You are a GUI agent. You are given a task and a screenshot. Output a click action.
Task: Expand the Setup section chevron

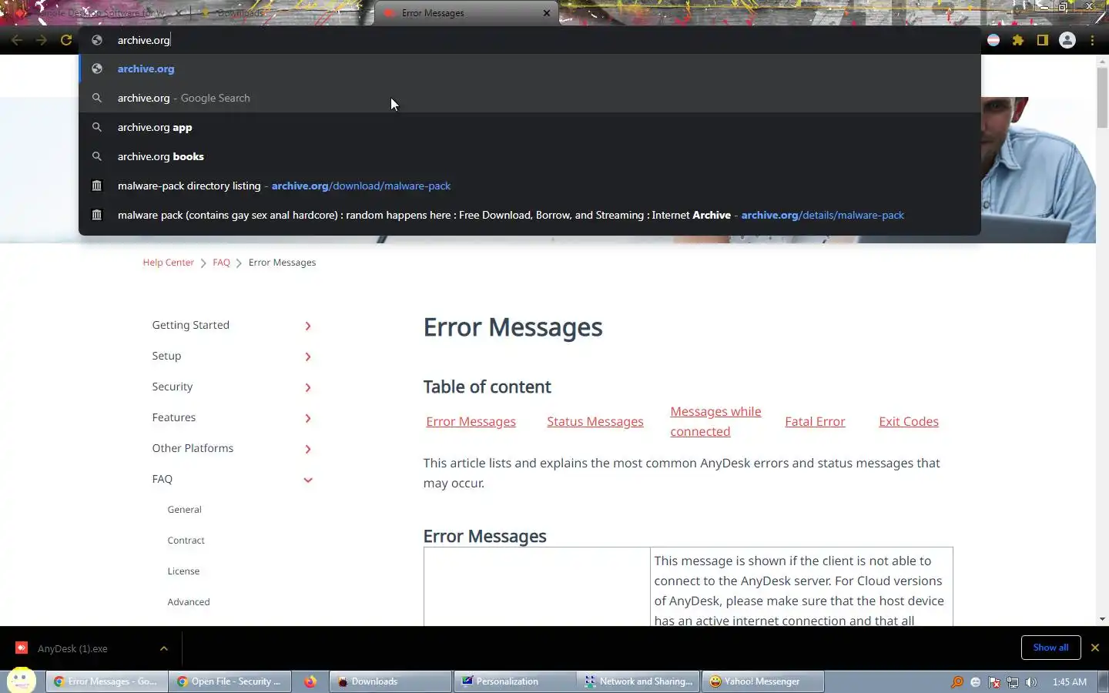pyautogui.click(x=308, y=357)
